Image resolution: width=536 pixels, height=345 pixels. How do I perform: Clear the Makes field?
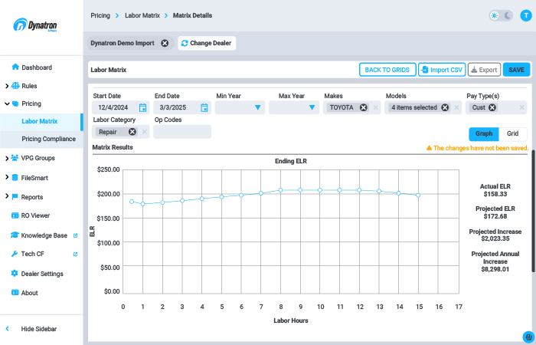376,107
